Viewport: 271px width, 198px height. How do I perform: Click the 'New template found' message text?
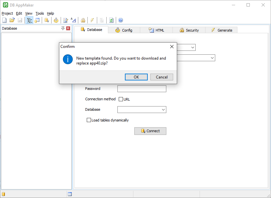pos(121,61)
